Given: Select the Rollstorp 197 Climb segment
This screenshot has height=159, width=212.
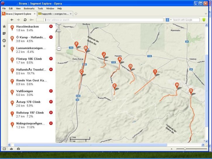Looking at the screenshot, I should tap(32, 114).
